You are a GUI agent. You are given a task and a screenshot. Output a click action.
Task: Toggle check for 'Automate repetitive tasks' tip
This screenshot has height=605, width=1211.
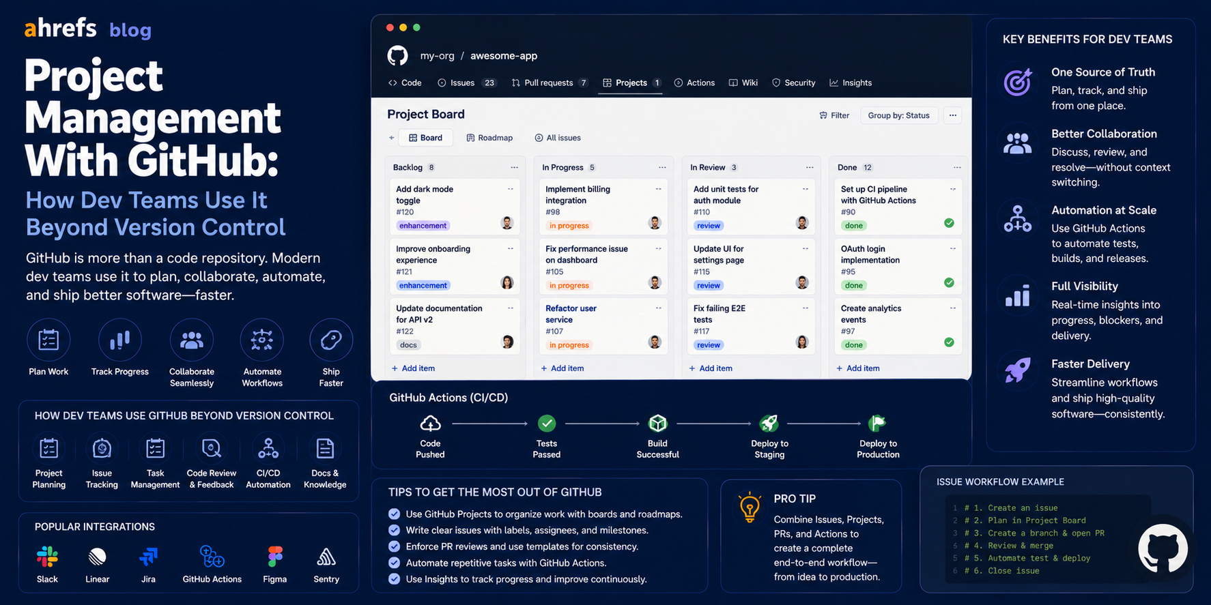click(394, 563)
